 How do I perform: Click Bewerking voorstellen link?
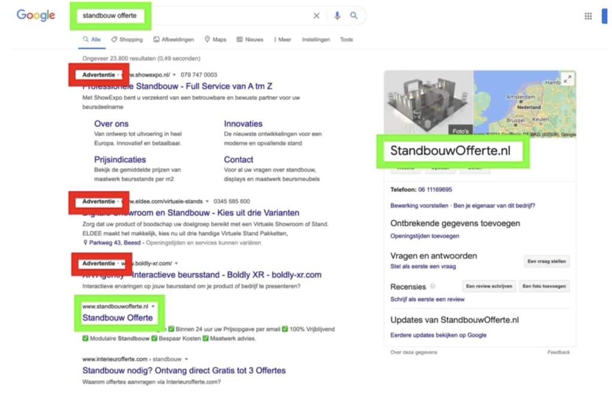(x=419, y=206)
